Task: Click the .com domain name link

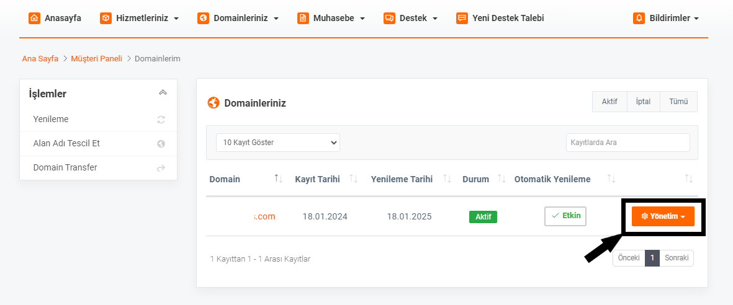Action: 264,216
